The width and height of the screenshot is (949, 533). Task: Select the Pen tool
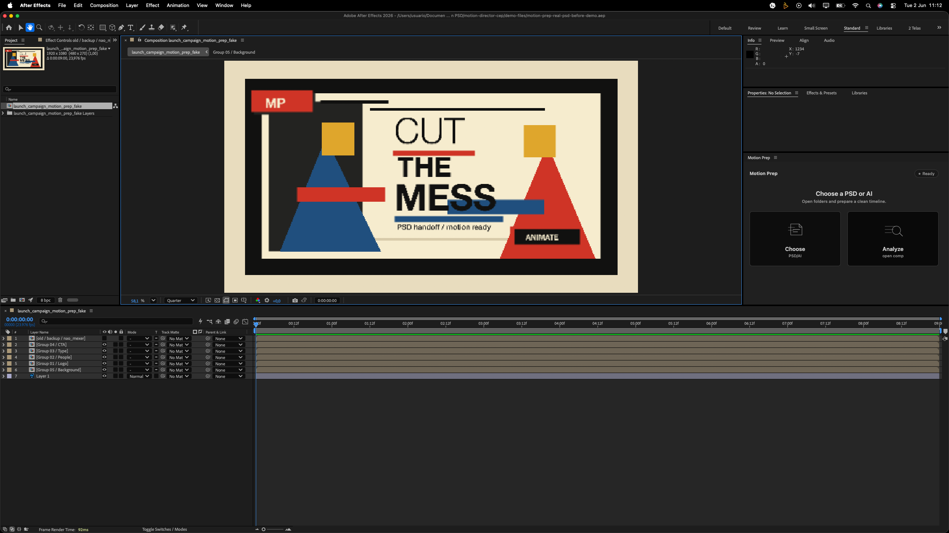pyautogui.click(x=121, y=27)
